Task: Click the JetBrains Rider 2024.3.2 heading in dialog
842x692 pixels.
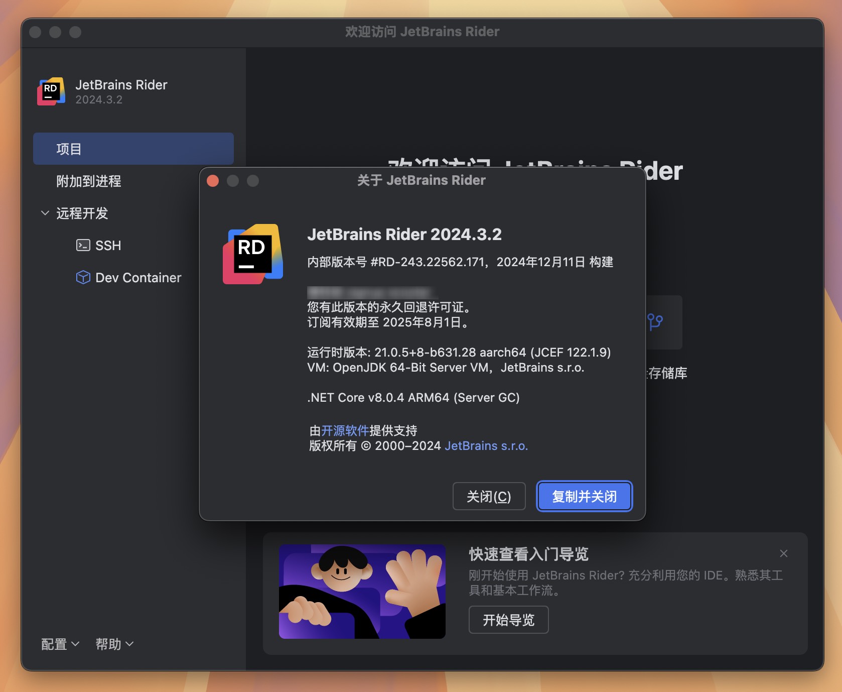Action: (x=404, y=234)
